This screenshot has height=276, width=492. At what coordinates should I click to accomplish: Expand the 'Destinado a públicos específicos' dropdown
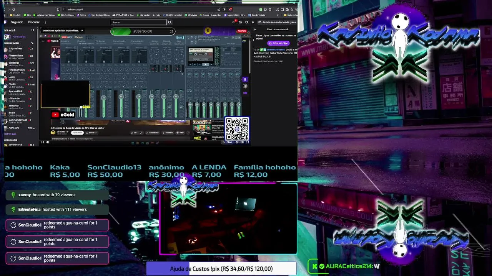tap(63, 31)
